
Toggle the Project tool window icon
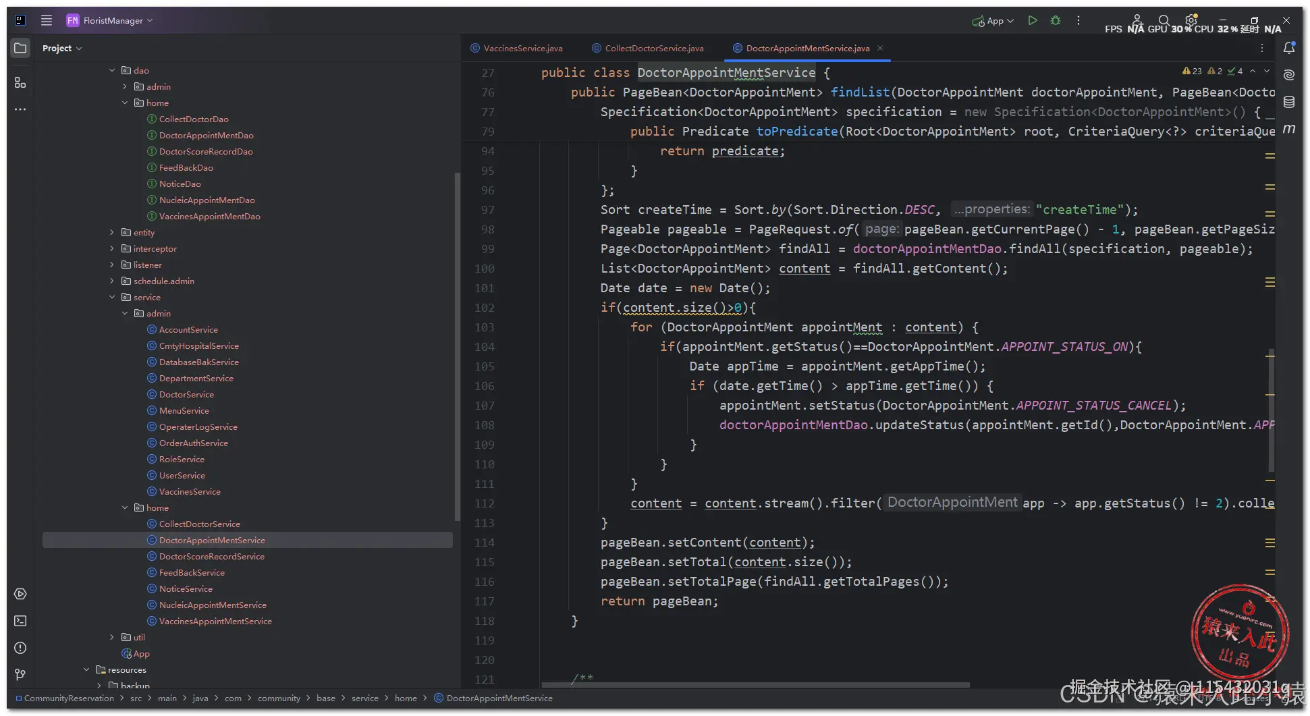point(20,48)
